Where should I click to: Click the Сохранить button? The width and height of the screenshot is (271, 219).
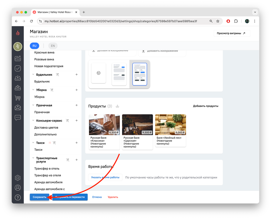click(x=40, y=197)
